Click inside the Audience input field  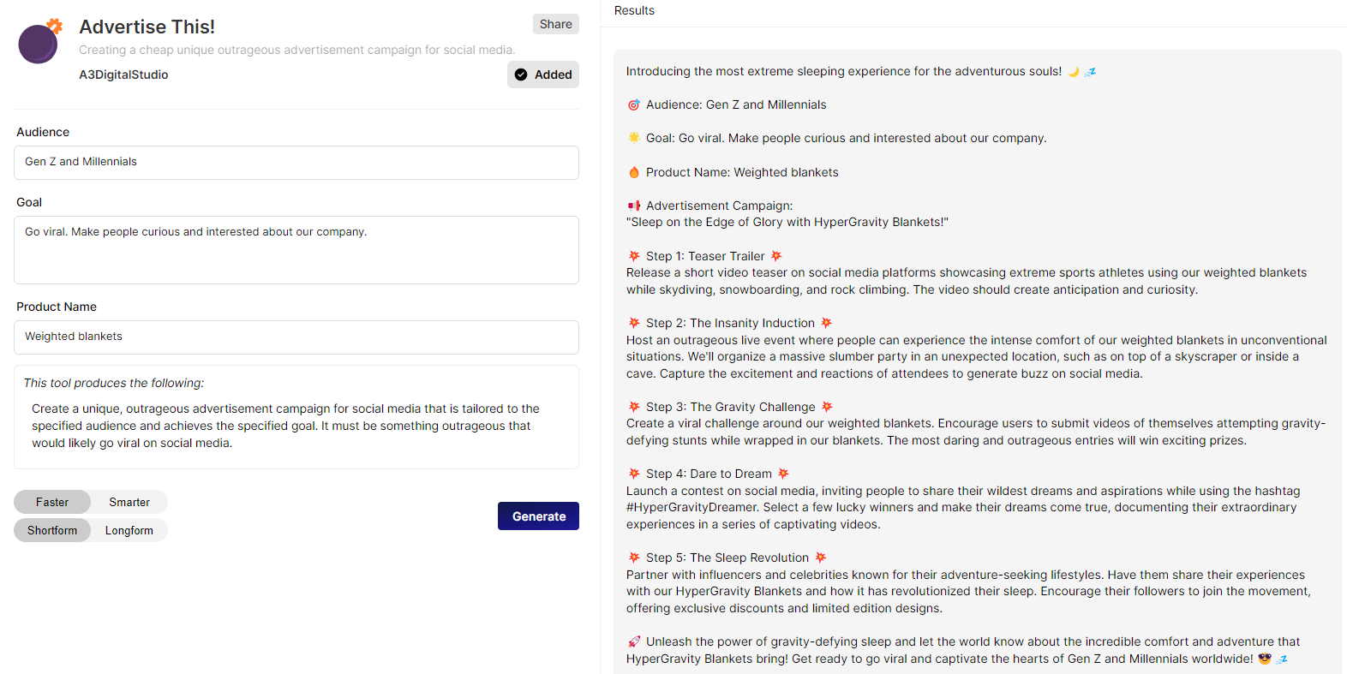coord(296,163)
